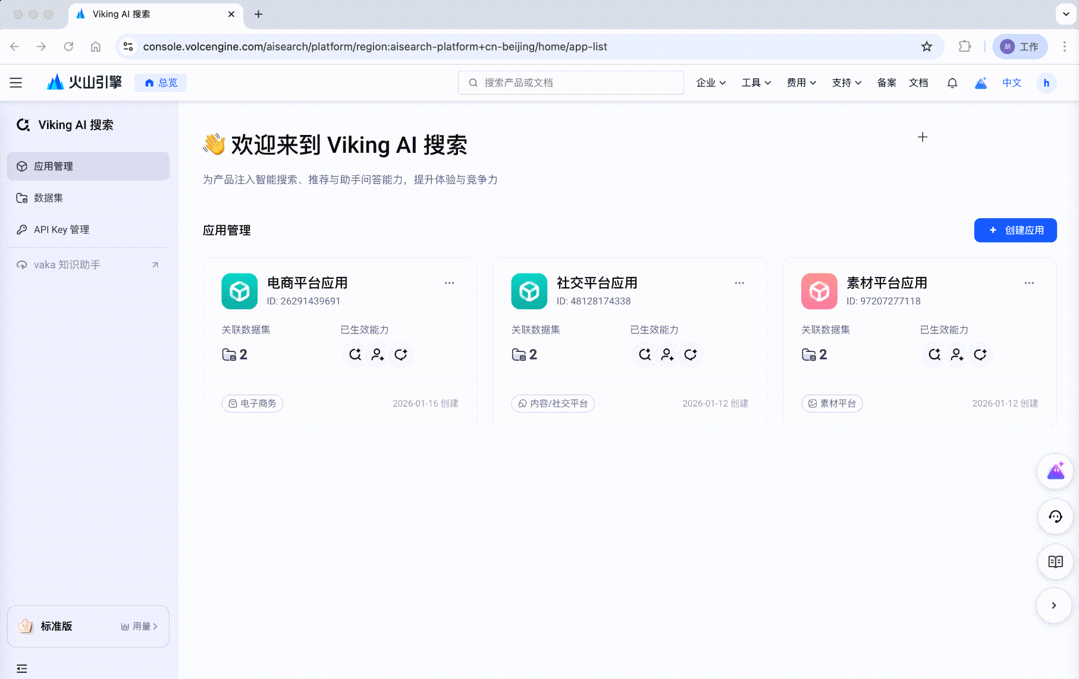Click the 创建应用 button
The height and width of the screenshot is (679, 1079).
pos(1015,230)
